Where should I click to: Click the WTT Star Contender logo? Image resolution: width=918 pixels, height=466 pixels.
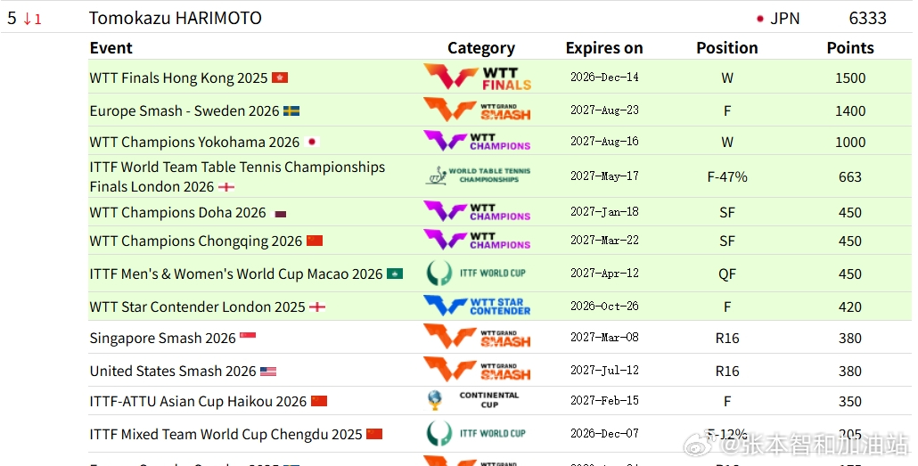tap(477, 306)
